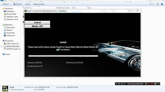Click recorder window-select icon
This screenshot has width=165, height=92.
point(119,84)
